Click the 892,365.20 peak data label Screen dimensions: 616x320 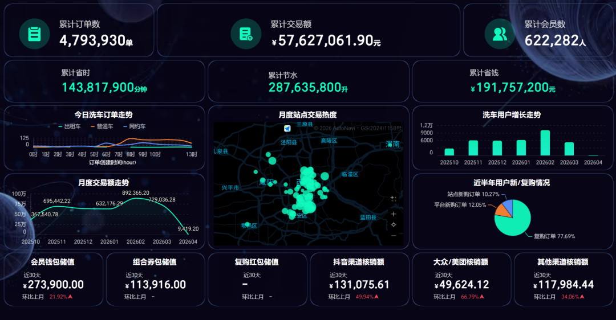tap(136, 193)
